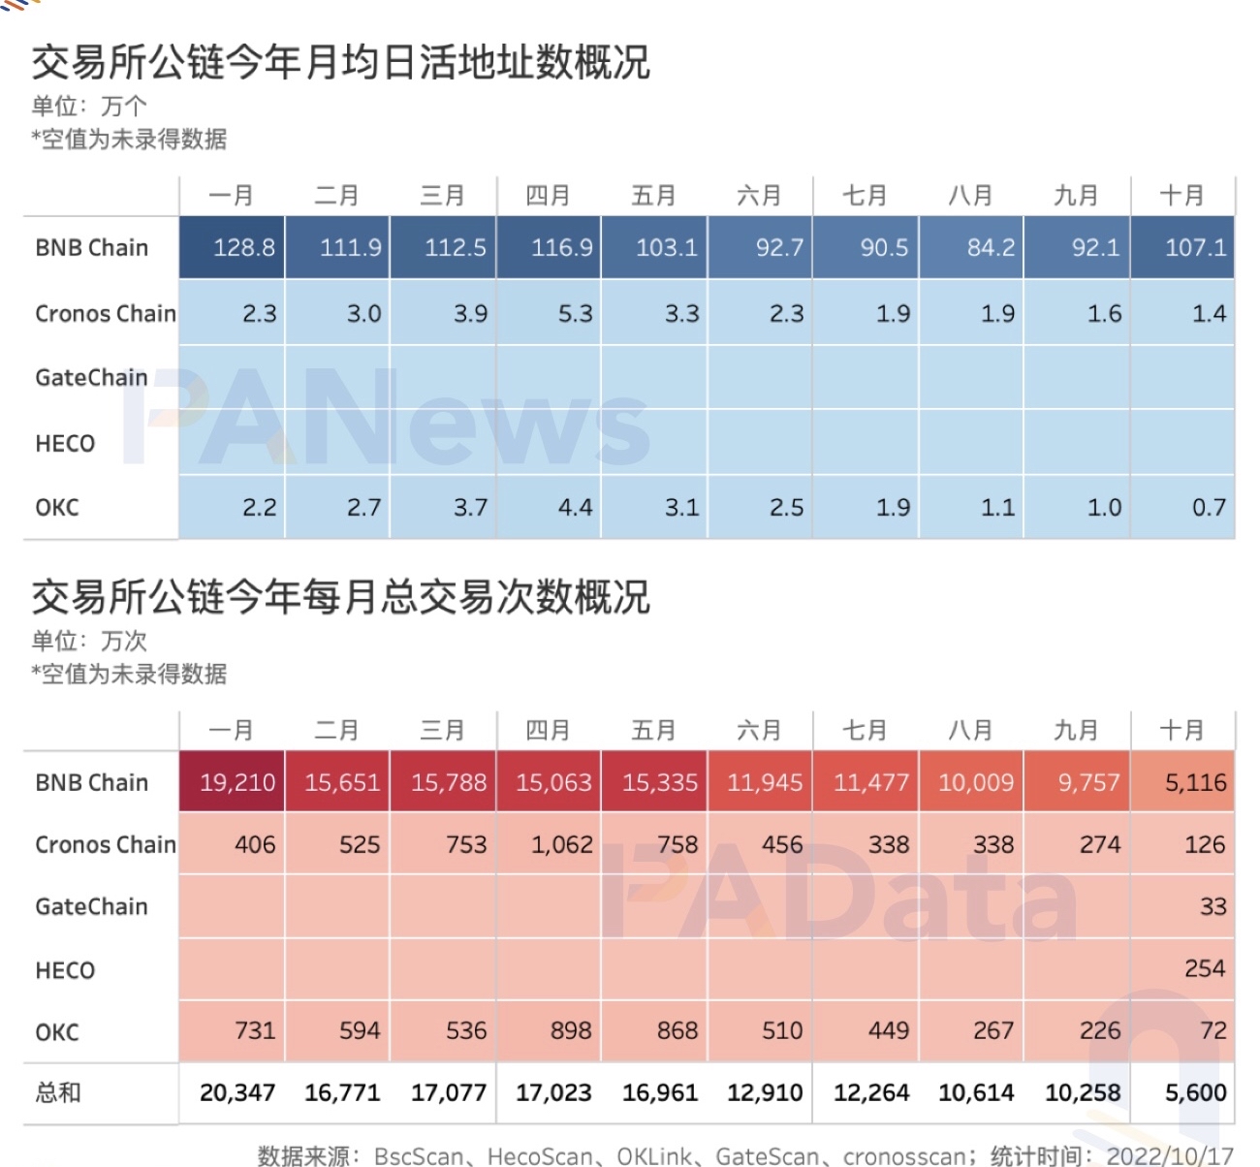1260x1167 pixels.
Task: Click the PAData watermark on the red table
Action: pyautogui.click(x=843, y=904)
